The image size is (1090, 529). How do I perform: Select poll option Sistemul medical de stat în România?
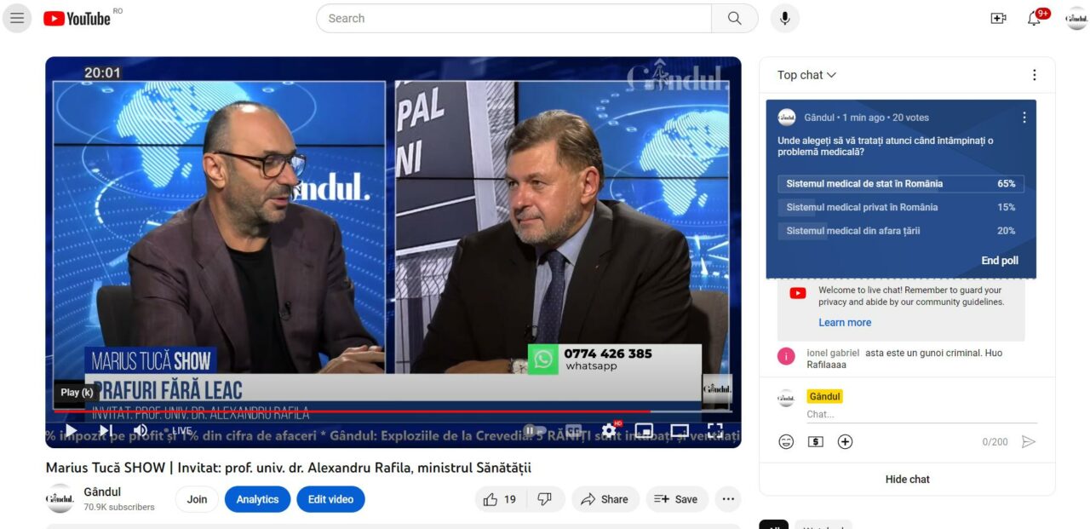(901, 184)
